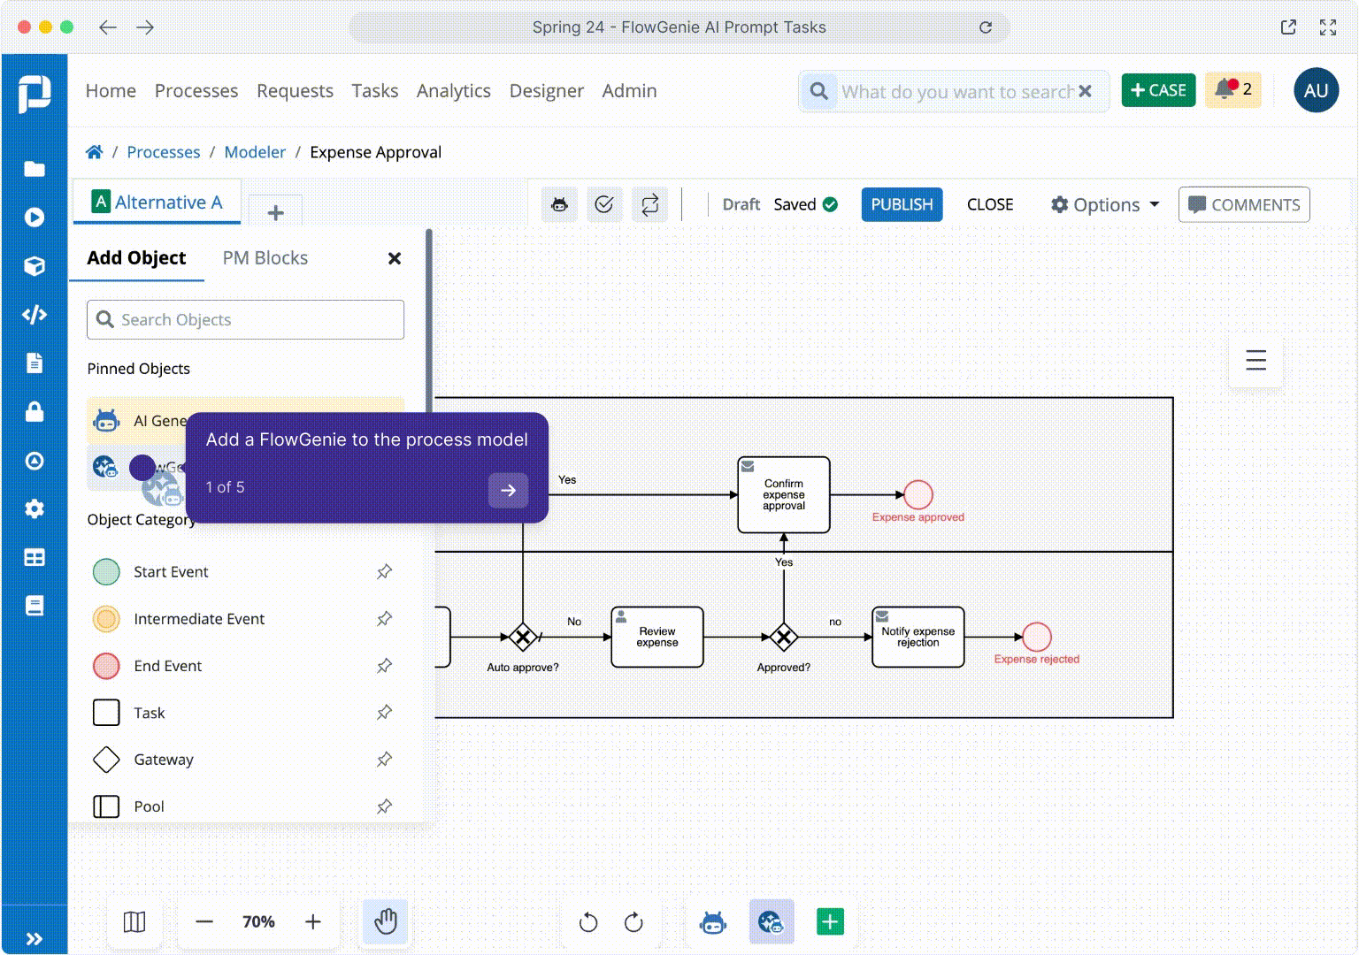Click the table grid sidebar icon
The image size is (1359, 955).
[x=35, y=558]
